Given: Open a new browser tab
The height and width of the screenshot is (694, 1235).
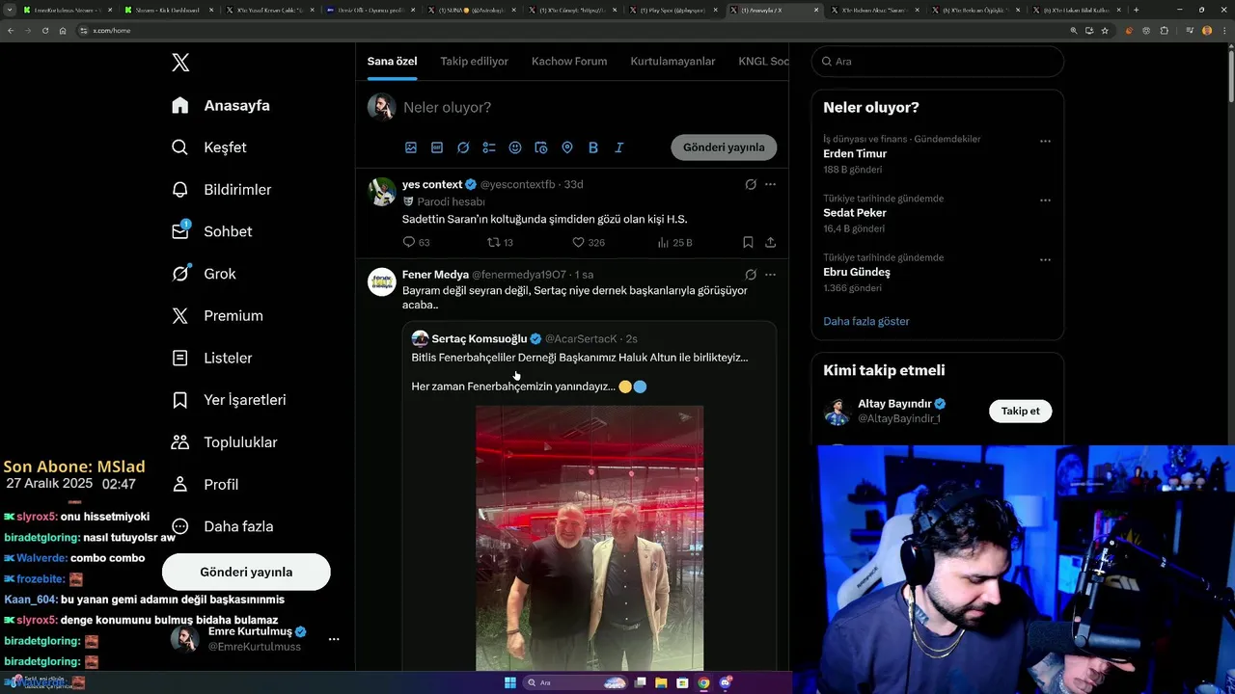Looking at the screenshot, I should point(1136,10).
